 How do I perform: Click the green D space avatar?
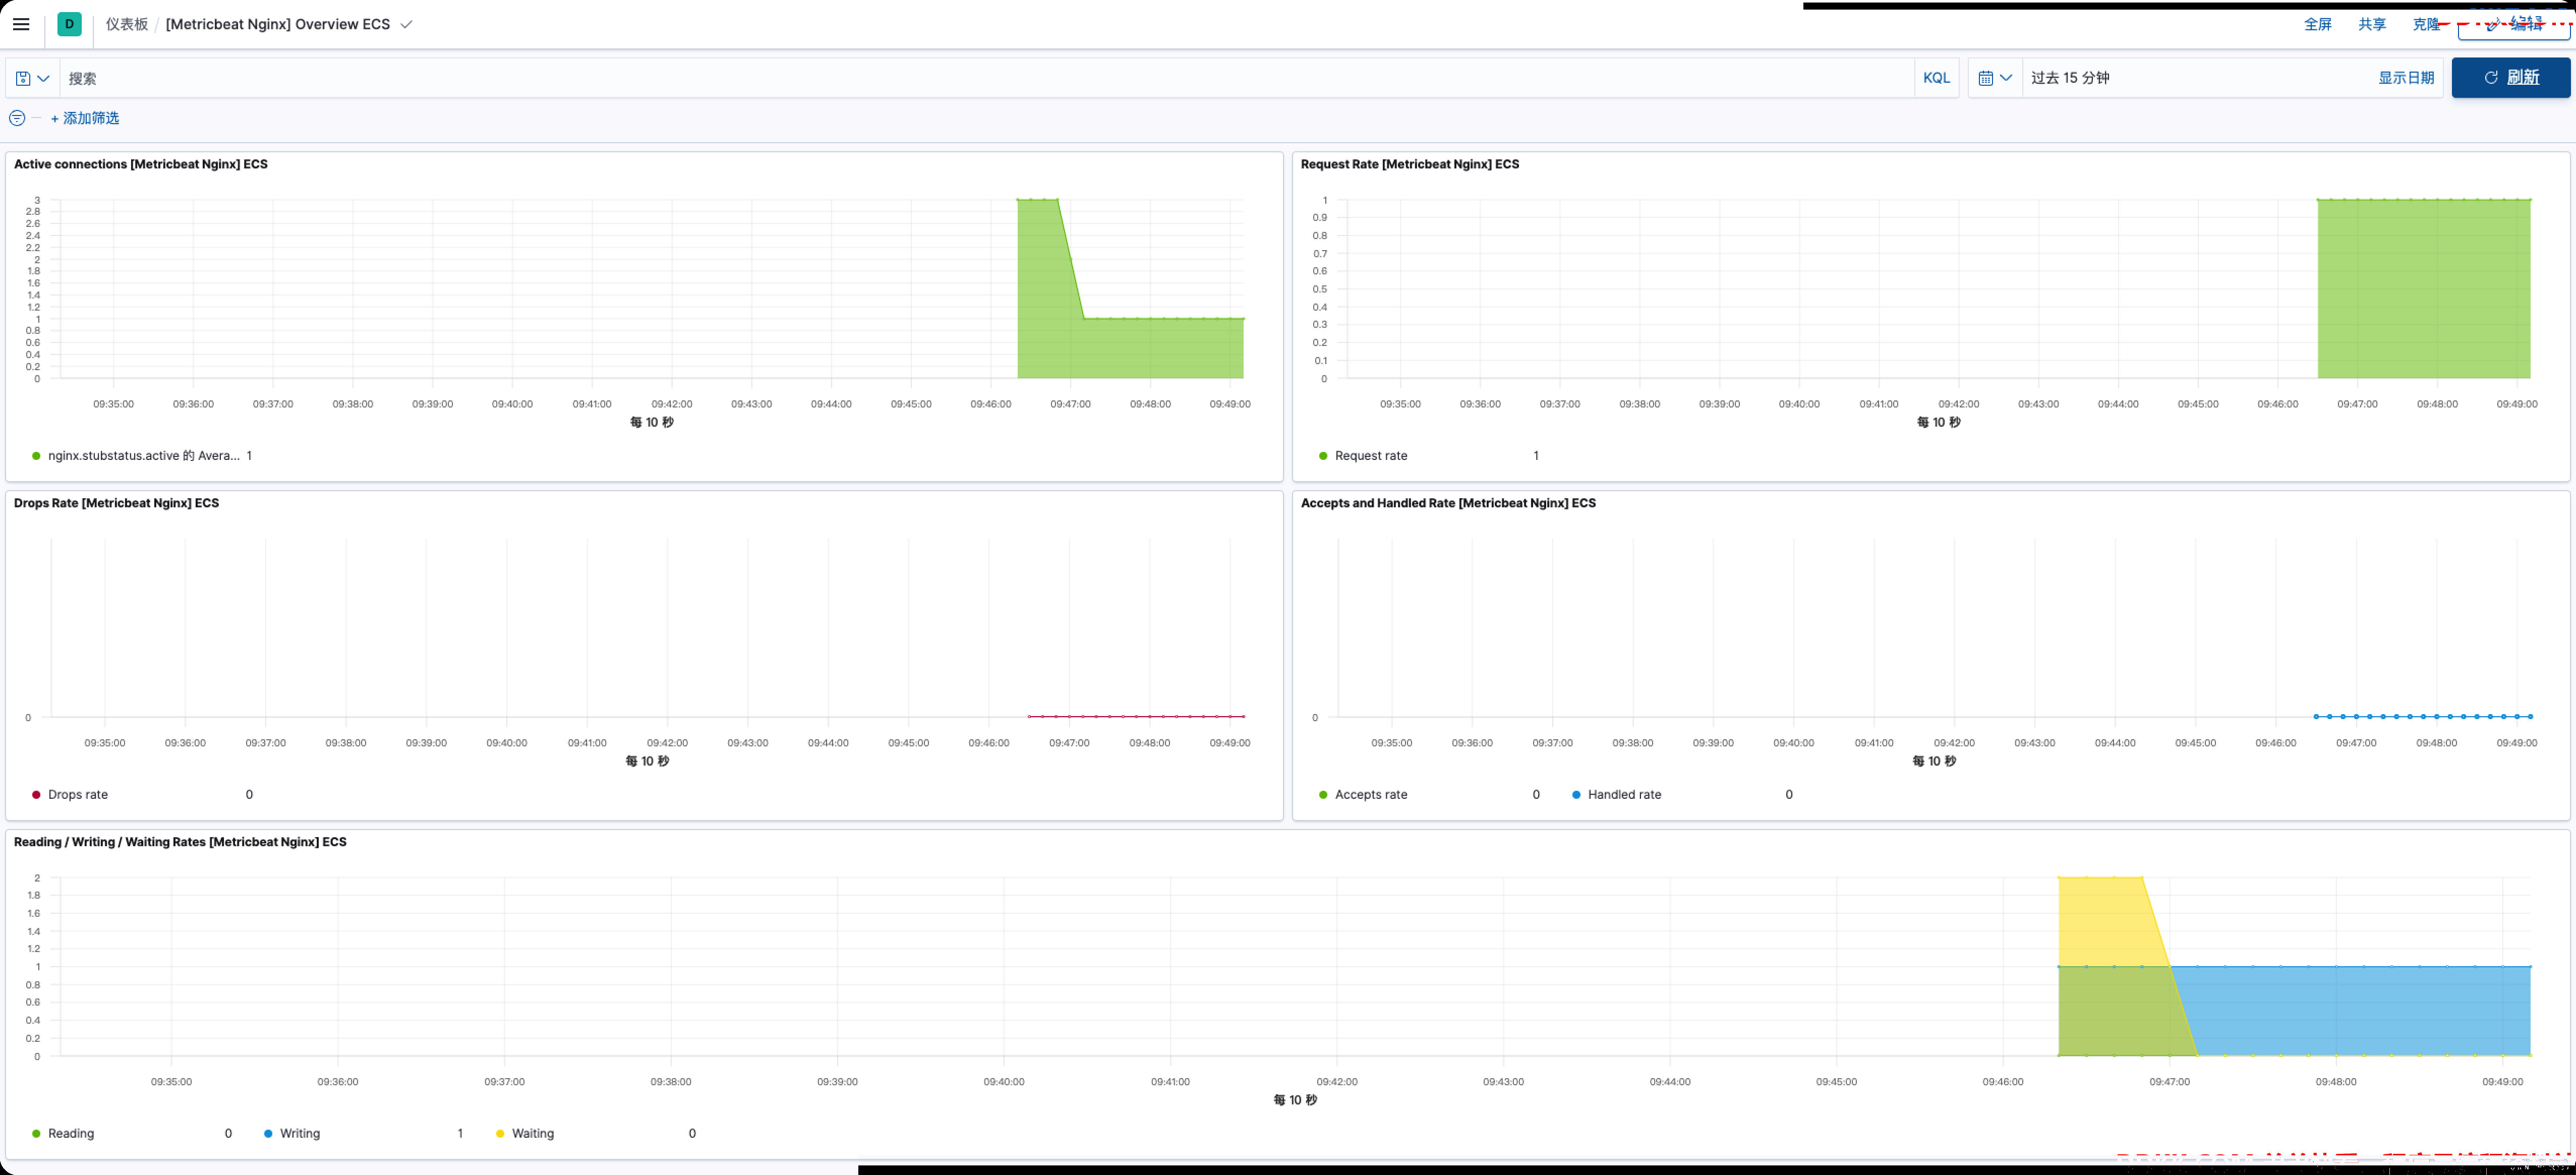tap(69, 24)
